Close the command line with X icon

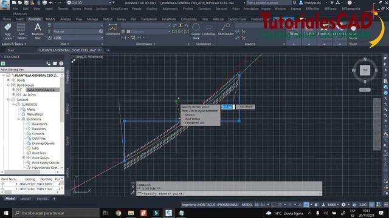pyautogui.click(x=133, y=187)
